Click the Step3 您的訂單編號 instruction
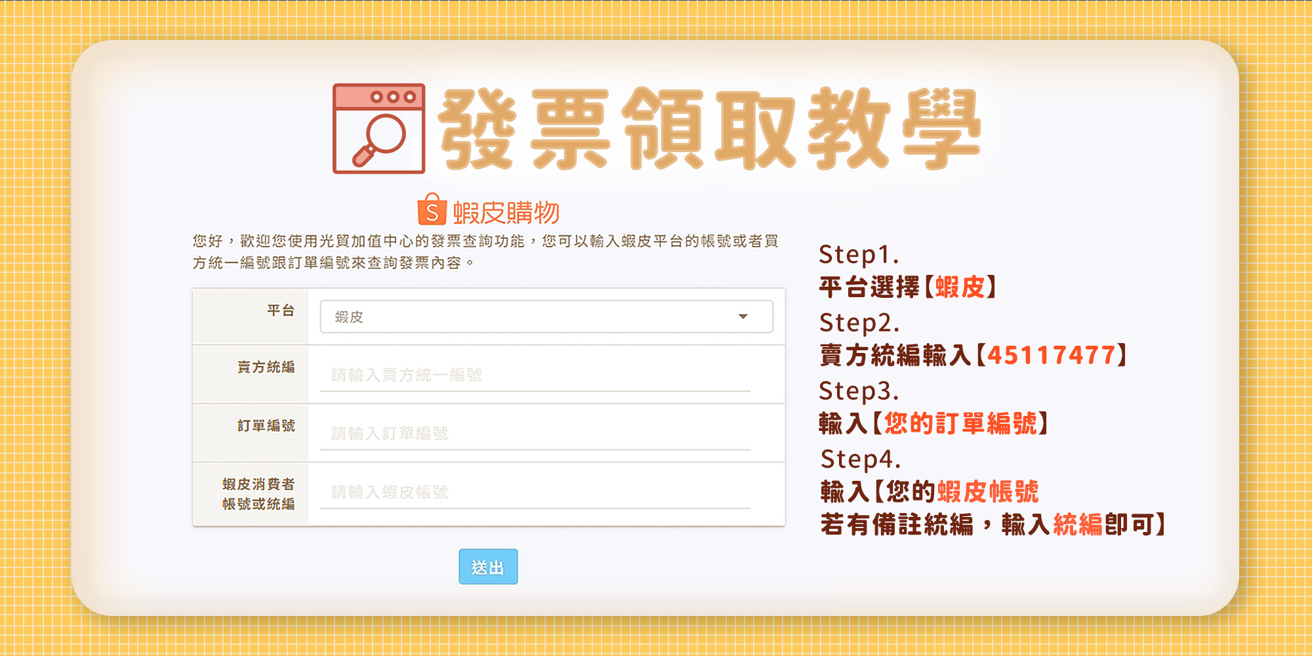The width and height of the screenshot is (1312, 656). pos(960,424)
